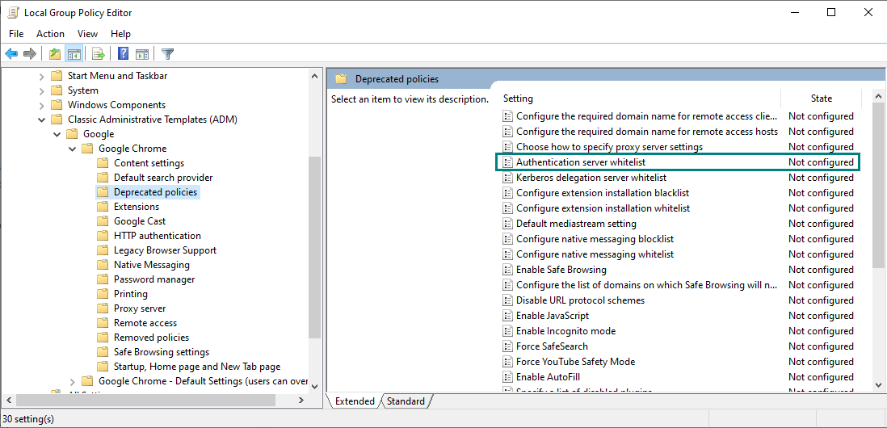Select Removed policies tree item

tap(152, 338)
